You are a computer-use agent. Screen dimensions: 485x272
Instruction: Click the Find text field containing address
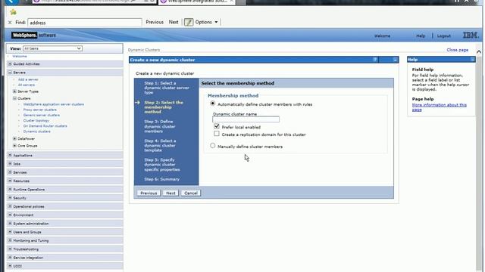[x=85, y=23]
